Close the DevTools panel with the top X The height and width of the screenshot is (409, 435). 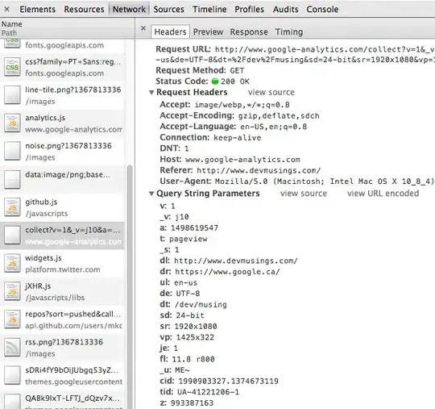[x=7, y=9]
